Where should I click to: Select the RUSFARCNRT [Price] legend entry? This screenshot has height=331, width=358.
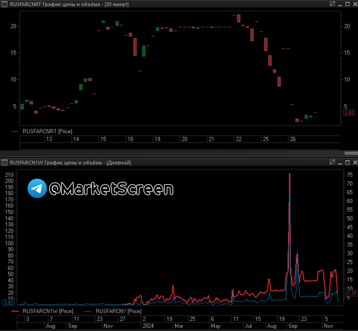pos(47,131)
